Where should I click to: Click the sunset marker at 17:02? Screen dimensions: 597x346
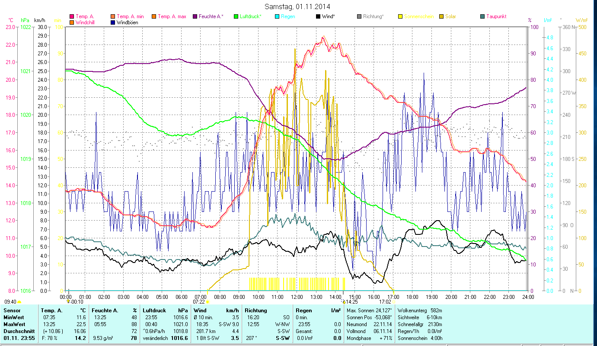pos(393,301)
